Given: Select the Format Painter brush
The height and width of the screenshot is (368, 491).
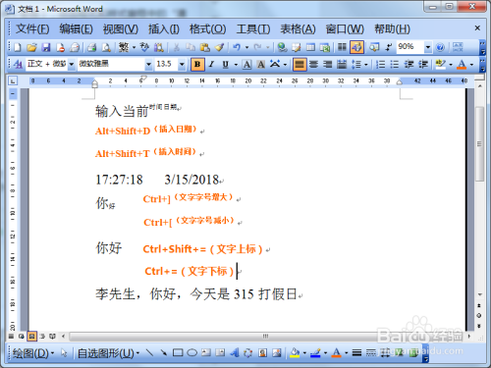Looking at the screenshot, I should click(219, 47).
